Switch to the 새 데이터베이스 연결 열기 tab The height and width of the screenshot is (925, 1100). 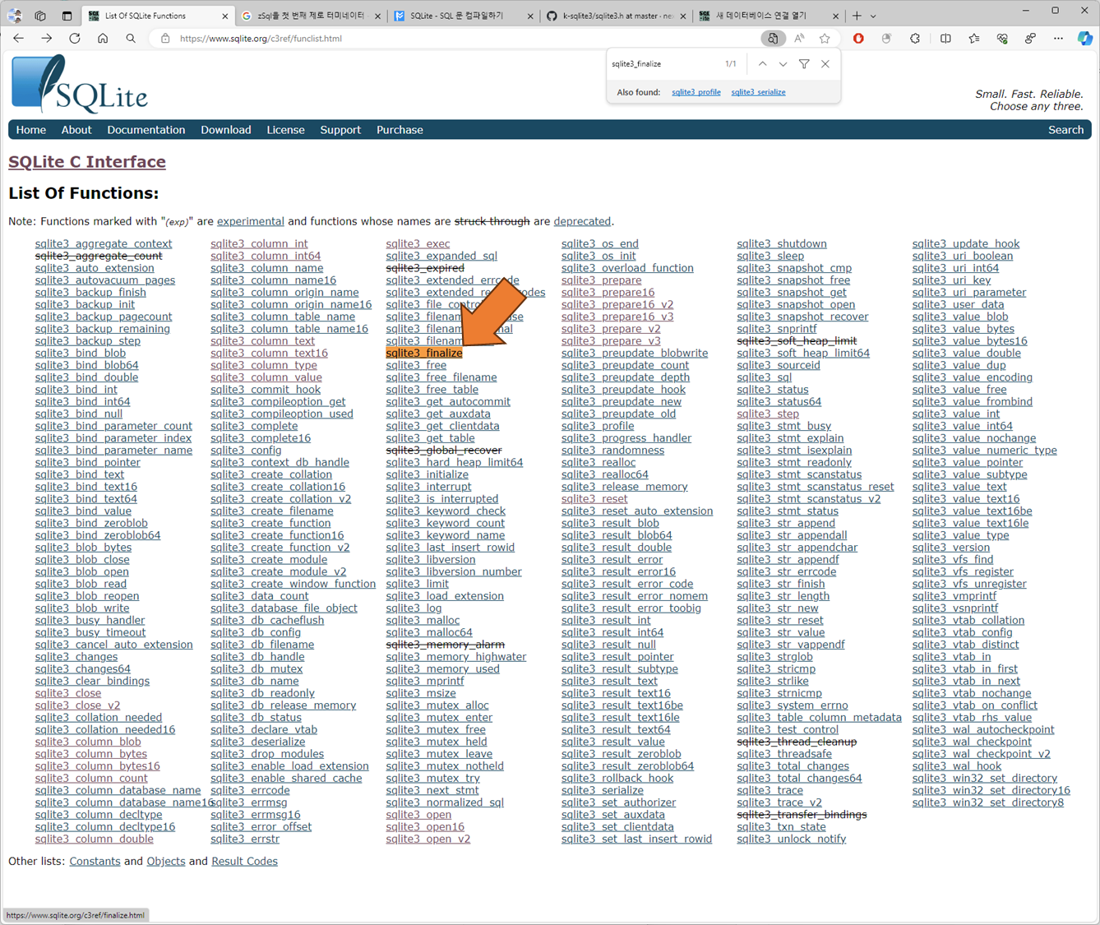pos(769,16)
